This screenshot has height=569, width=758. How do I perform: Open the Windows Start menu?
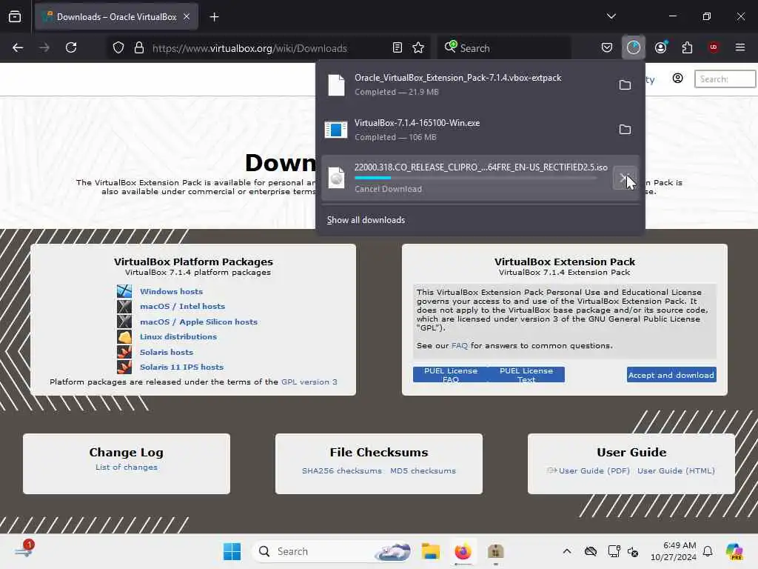(232, 551)
